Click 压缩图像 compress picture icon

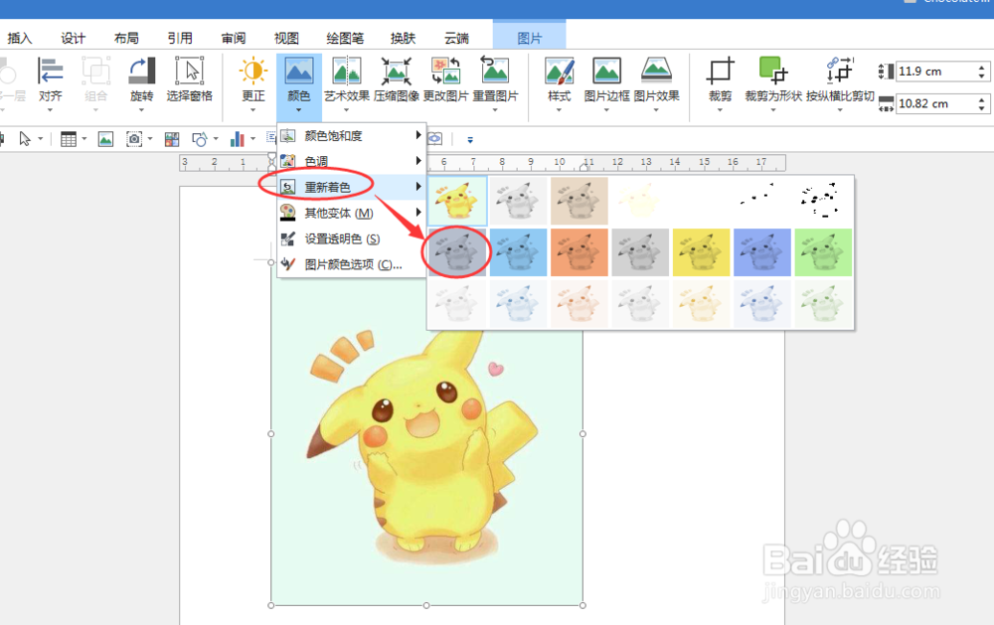coord(397,71)
